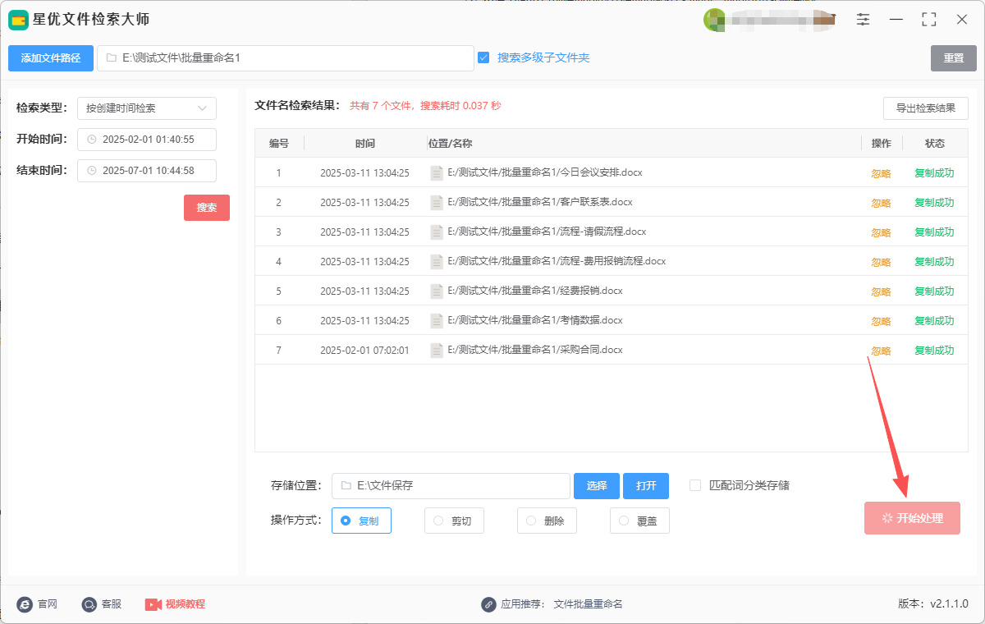Click 忽略 for 采购合同.docx row
The width and height of the screenshot is (985, 624).
881,351
